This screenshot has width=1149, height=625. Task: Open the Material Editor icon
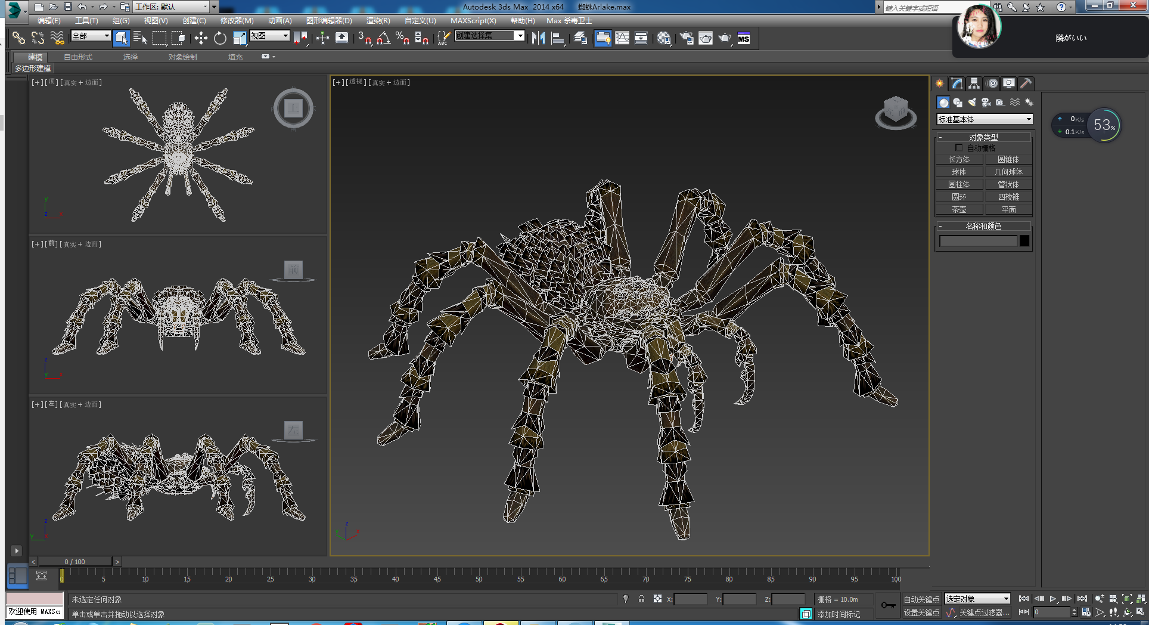(x=664, y=38)
